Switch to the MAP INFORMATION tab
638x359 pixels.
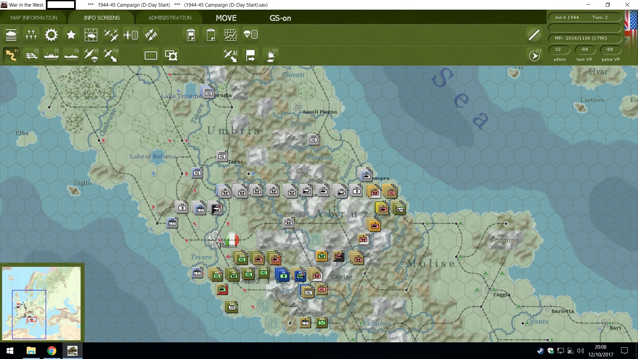click(x=34, y=18)
